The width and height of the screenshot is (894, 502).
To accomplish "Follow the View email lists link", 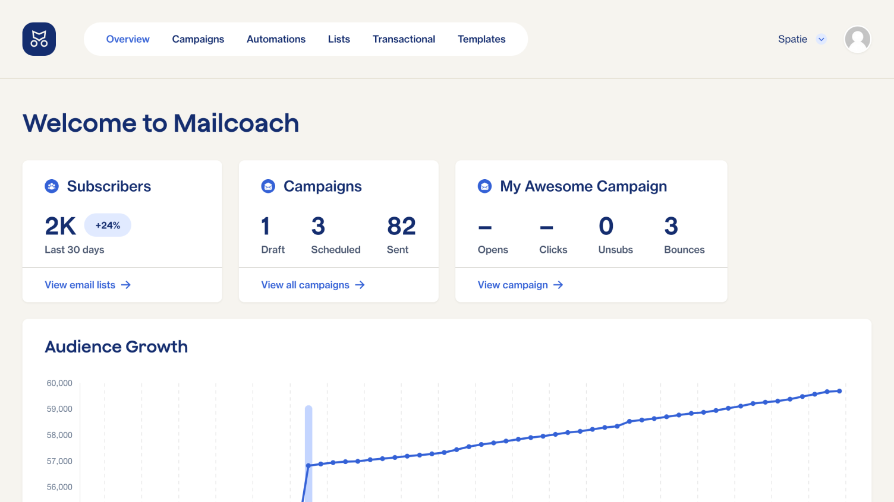I will pyautogui.click(x=80, y=285).
